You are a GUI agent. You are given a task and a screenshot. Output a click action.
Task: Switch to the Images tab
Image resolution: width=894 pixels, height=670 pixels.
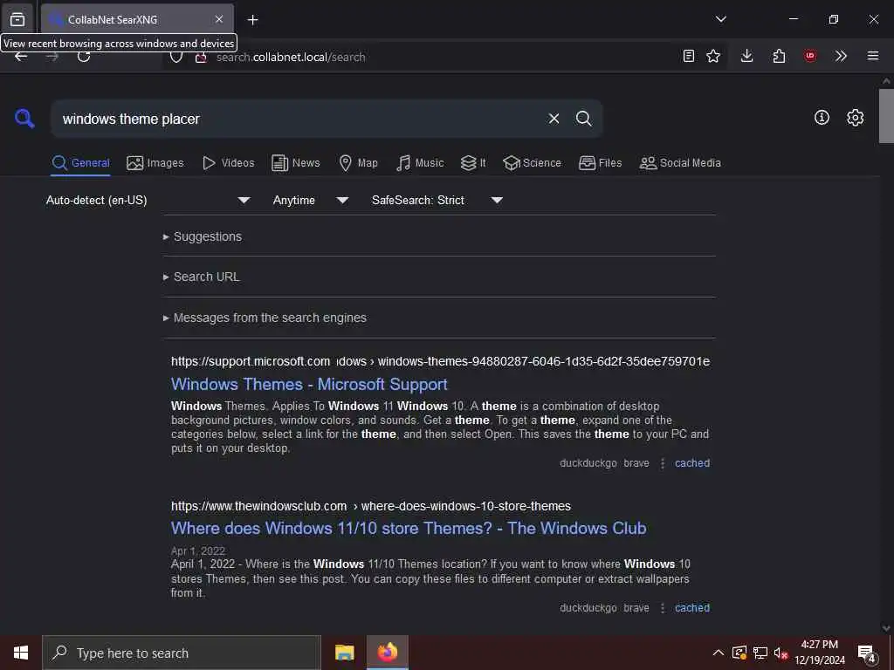click(155, 163)
